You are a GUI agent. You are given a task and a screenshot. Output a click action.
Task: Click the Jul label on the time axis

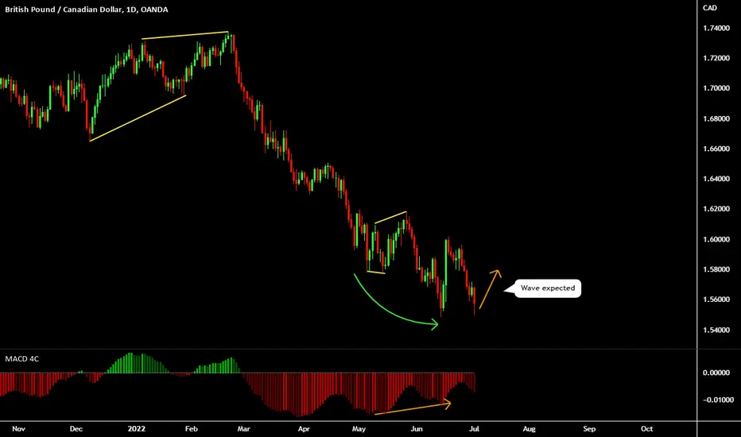tap(474, 429)
